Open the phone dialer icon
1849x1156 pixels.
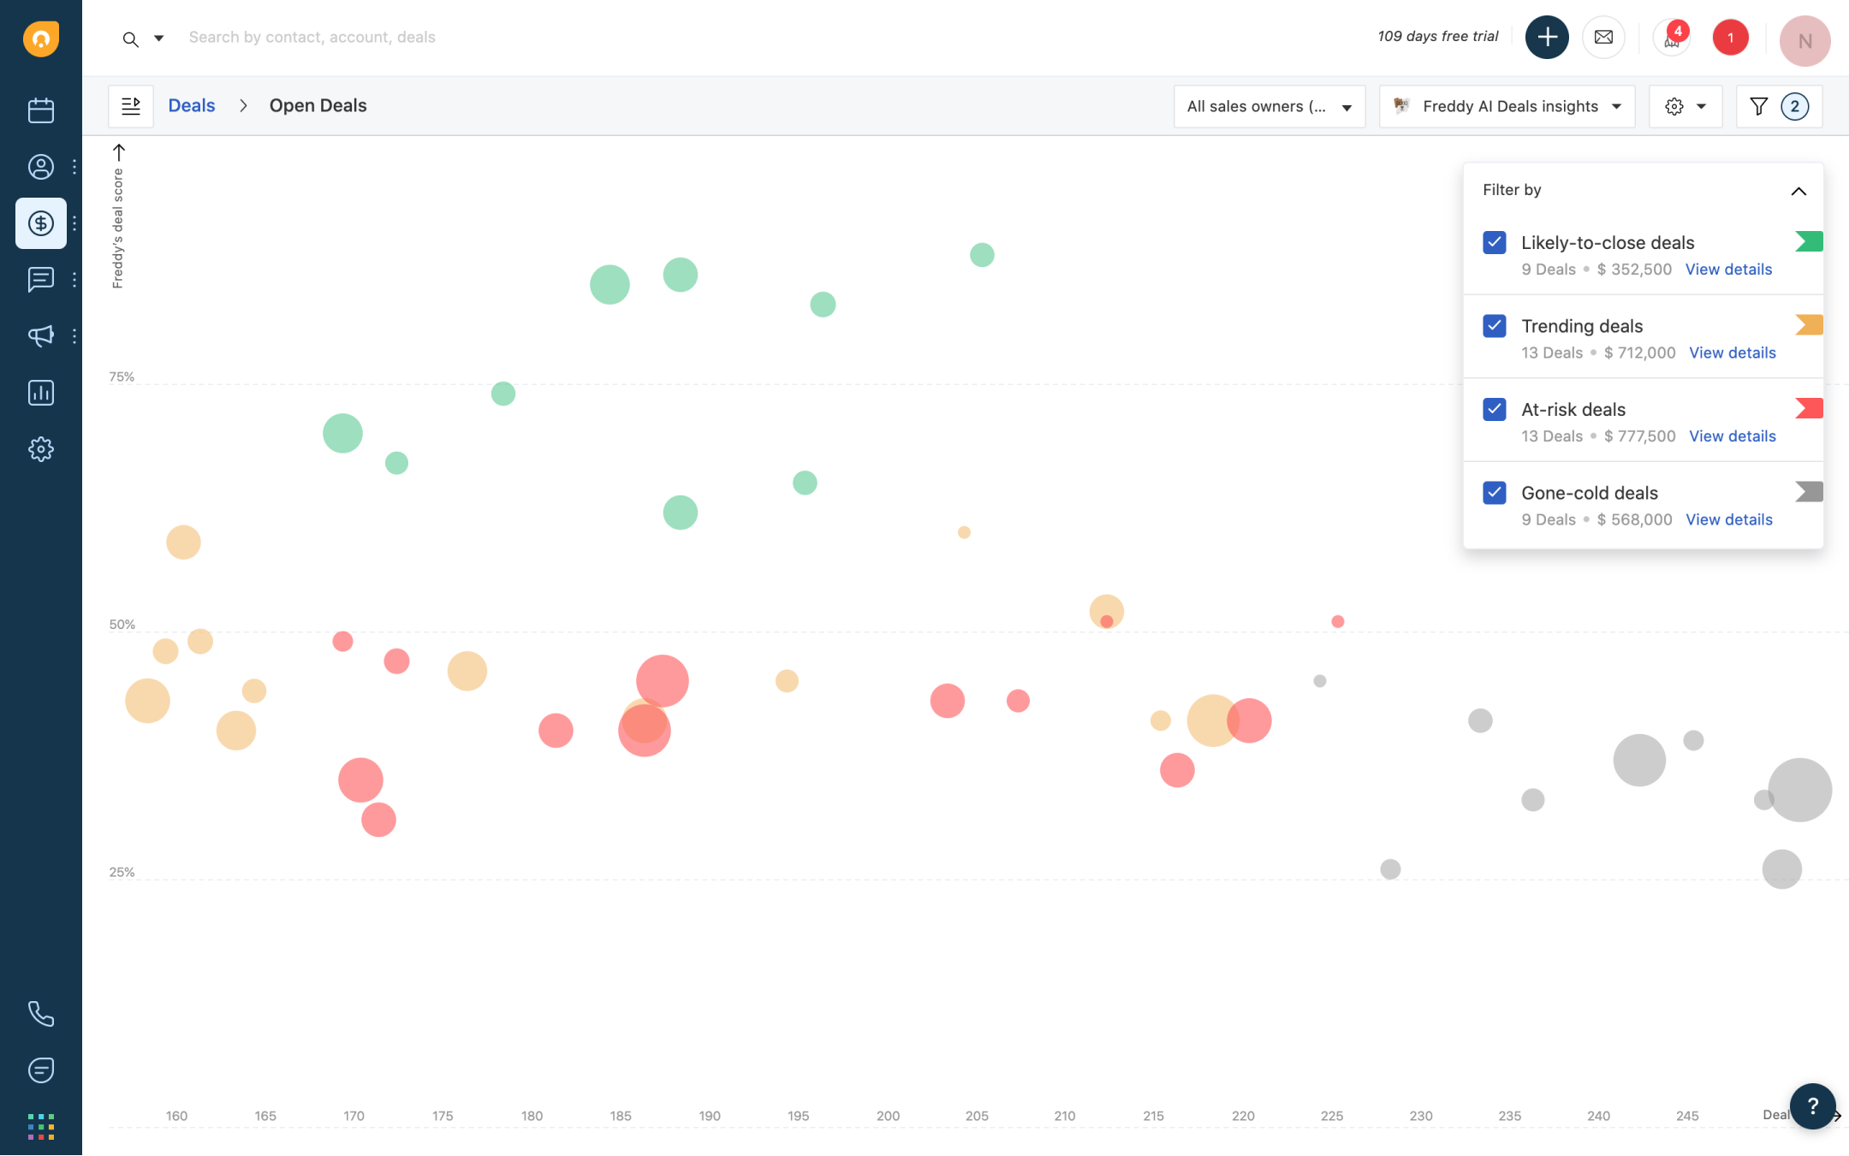[x=41, y=1014]
